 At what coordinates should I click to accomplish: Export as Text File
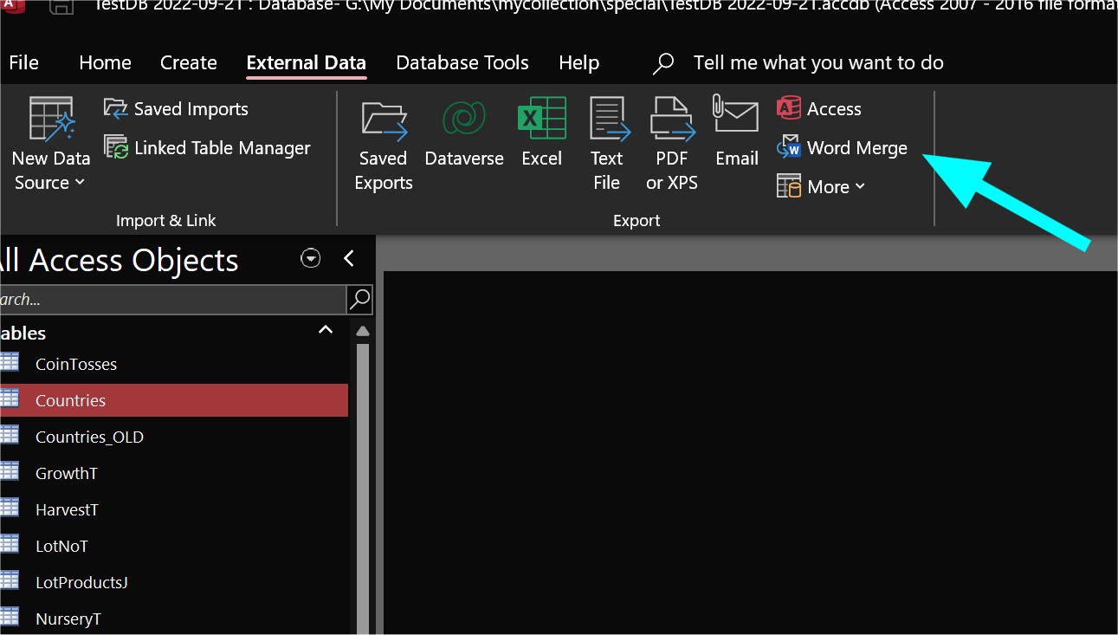(606, 144)
